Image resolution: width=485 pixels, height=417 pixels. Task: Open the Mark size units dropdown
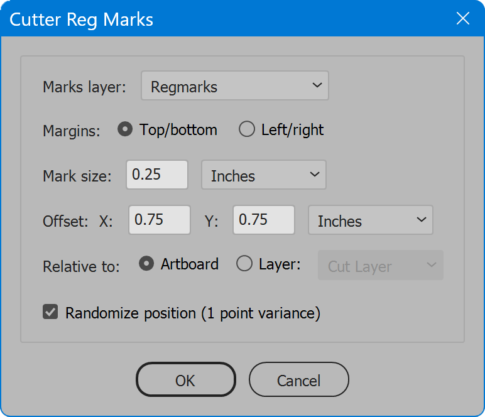263,175
